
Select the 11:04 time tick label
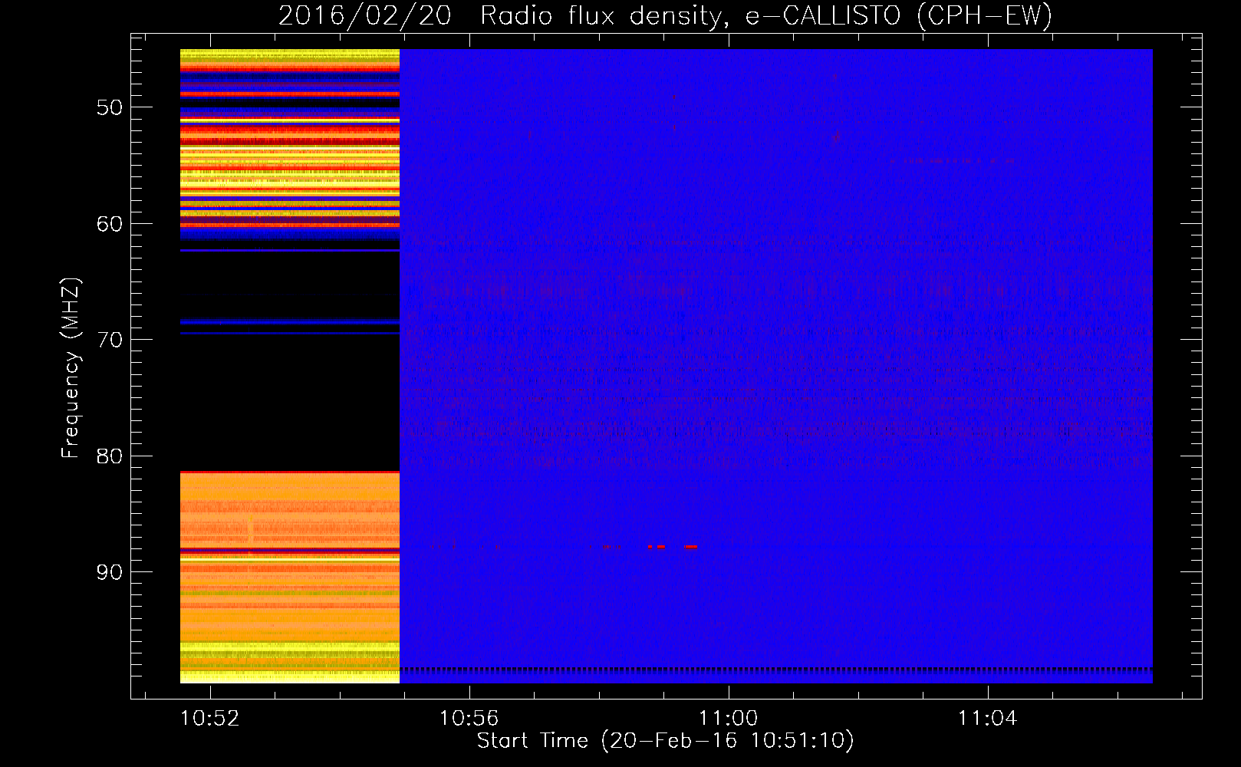tap(987, 719)
